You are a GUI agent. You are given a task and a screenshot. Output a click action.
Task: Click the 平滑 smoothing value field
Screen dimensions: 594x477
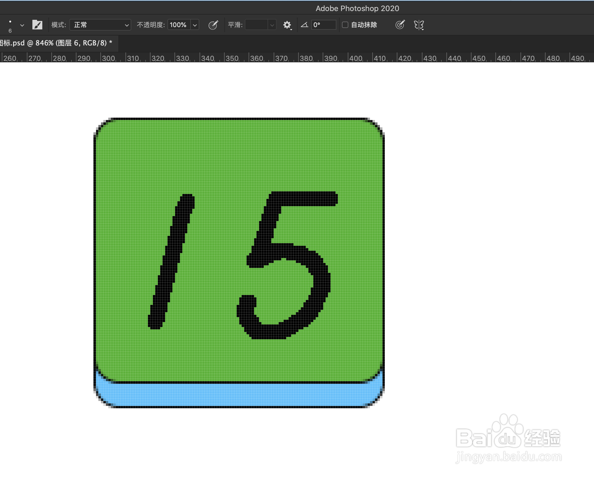tap(256, 25)
